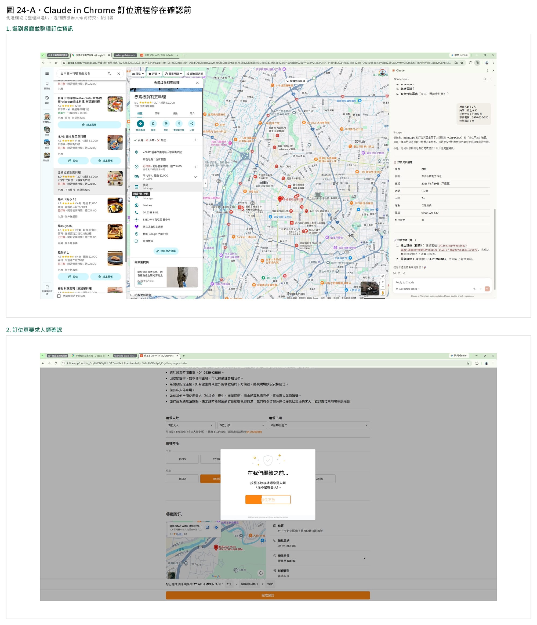Open the 0位小孩 children dropdown

(x=242, y=425)
